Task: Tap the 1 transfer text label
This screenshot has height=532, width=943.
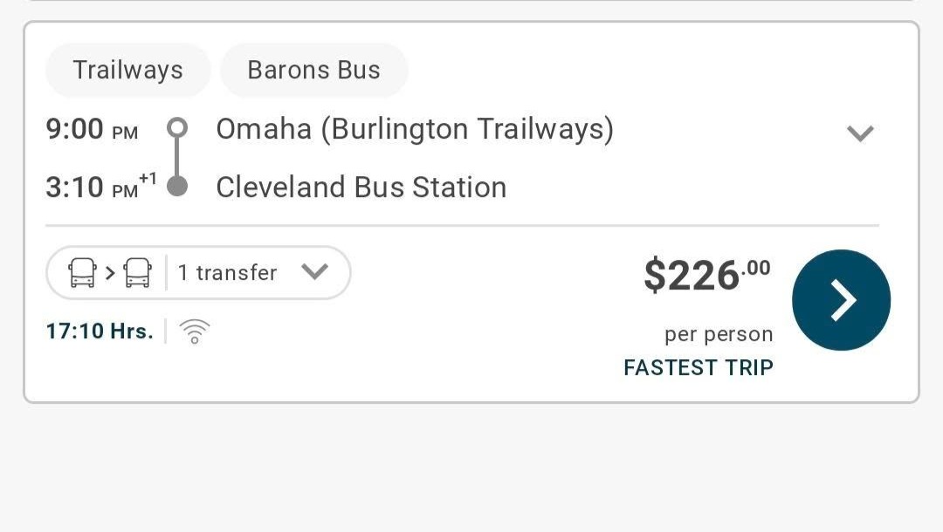Action: [x=227, y=273]
